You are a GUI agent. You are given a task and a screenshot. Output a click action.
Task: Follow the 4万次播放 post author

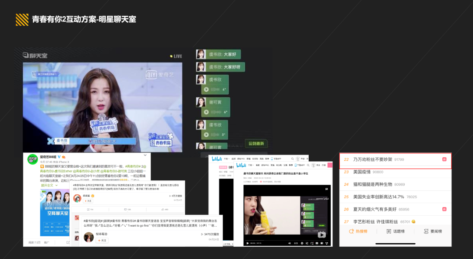(88, 201)
